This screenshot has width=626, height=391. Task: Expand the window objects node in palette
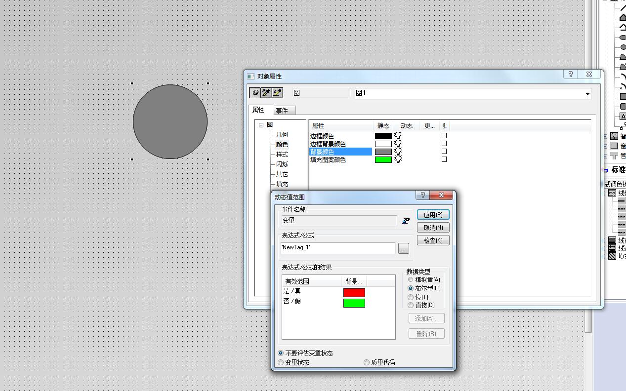(606, 146)
